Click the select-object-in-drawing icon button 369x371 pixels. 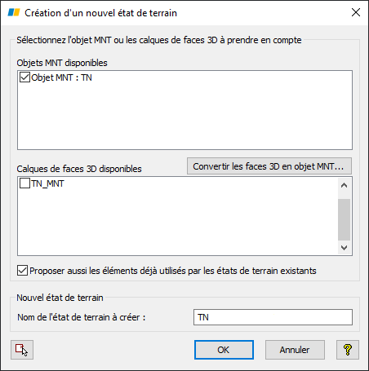(x=22, y=350)
